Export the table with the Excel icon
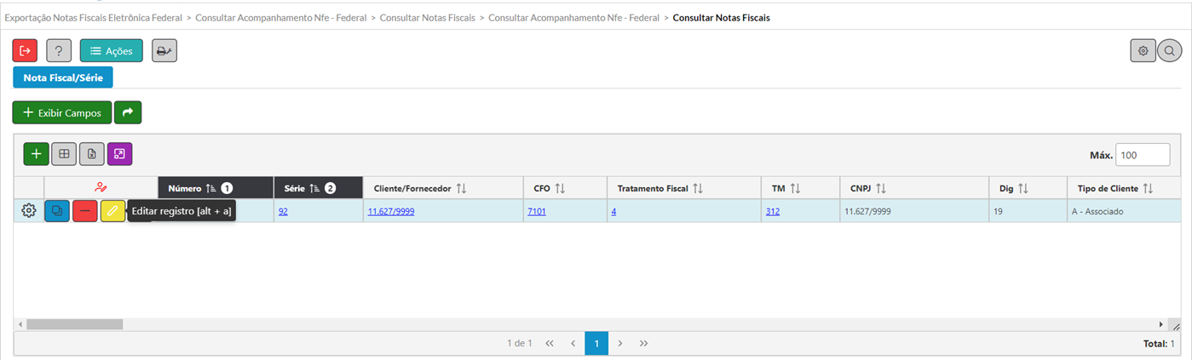The height and width of the screenshot is (360, 1192). 92,154
